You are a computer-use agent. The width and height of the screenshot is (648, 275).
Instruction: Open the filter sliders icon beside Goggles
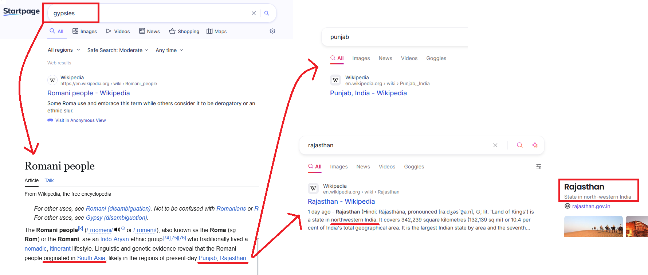tap(538, 166)
